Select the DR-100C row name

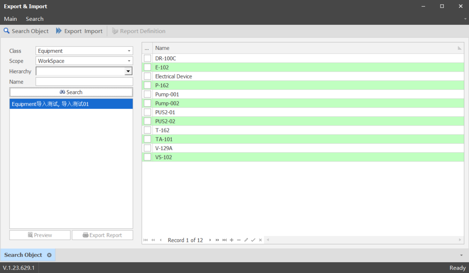[165, 58]
